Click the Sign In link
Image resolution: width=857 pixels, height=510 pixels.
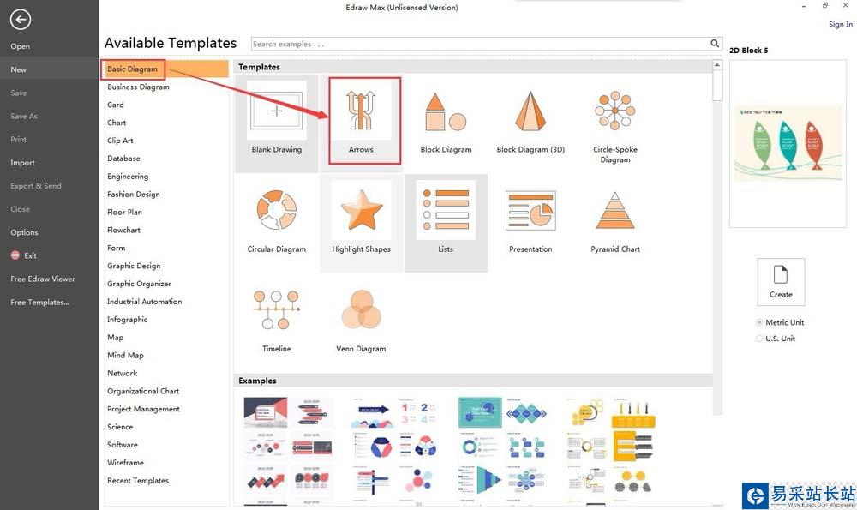[841, 24]
